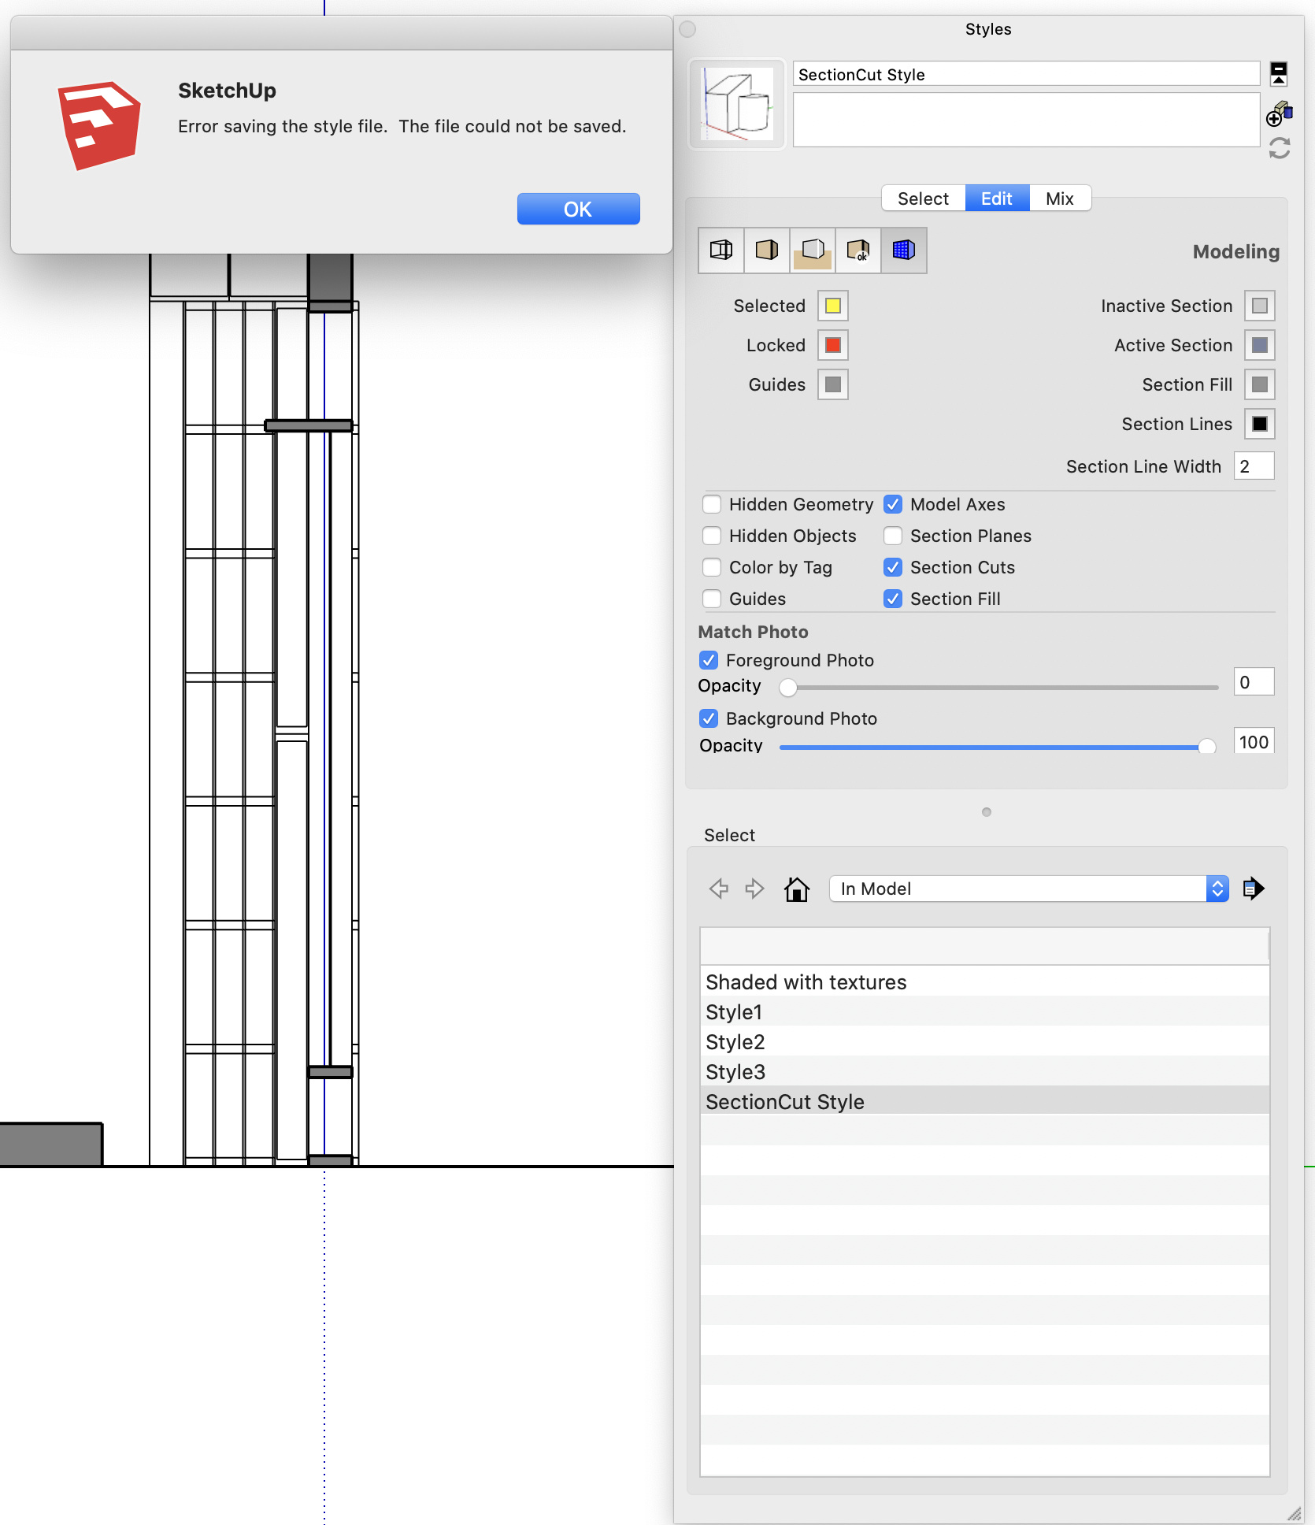Select the Modeling settings icon
The width and height of the screenshot is (1315, 1525).
[x=903, y=250]
